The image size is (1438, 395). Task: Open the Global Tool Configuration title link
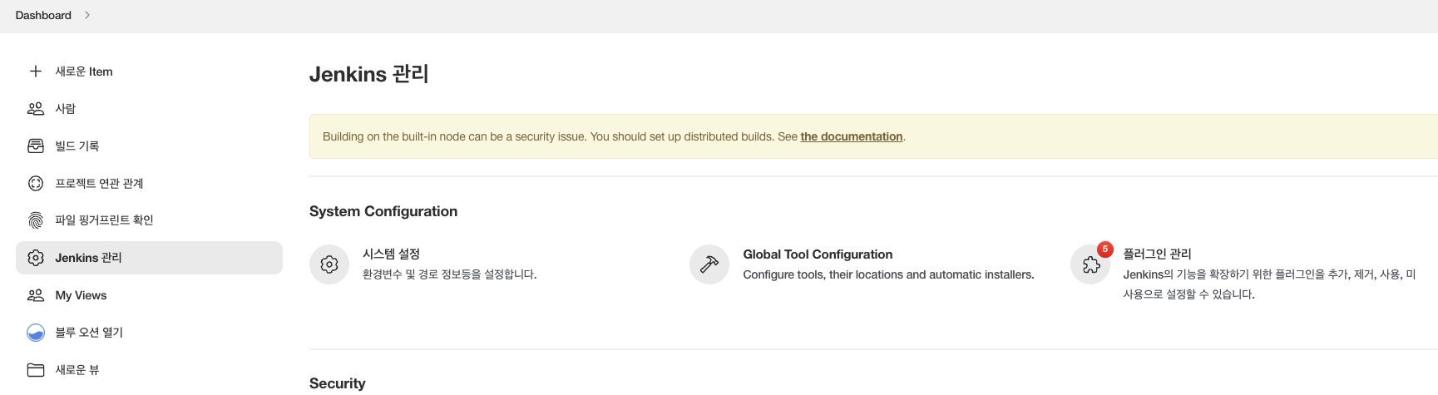pyautogui.click(x=818, y=254)
